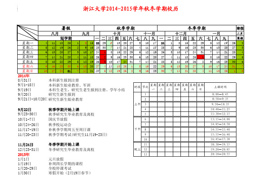Select the 暑假 header cell

click(66, 28)
